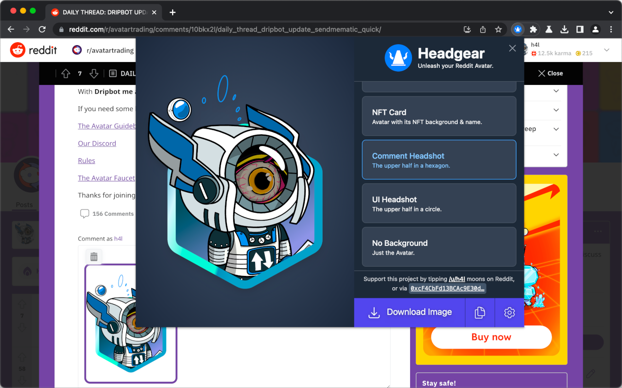Open the browser menu with three dots
Image resolution: width=622 pixels, height=388 pixels.
(611, 29)
